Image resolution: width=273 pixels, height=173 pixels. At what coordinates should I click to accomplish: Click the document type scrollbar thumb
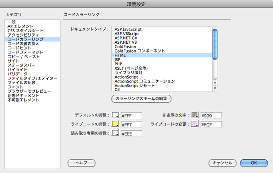tap(215, 45)
